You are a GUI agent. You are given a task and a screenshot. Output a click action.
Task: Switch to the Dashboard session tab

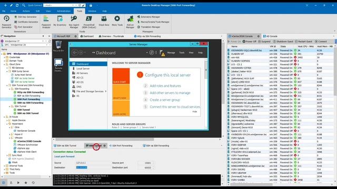point(87,36)
